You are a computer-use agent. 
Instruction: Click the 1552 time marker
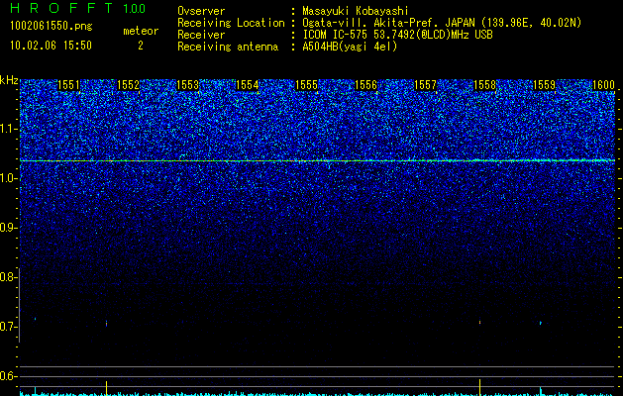pyautogui.click(x=129, y=85)
